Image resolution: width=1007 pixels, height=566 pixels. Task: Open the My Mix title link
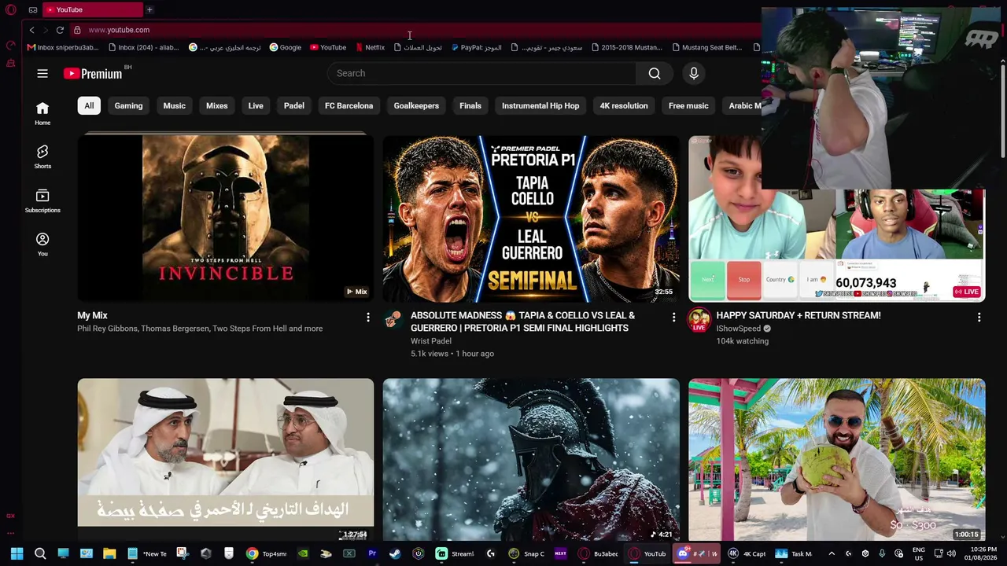coord(92,315)
